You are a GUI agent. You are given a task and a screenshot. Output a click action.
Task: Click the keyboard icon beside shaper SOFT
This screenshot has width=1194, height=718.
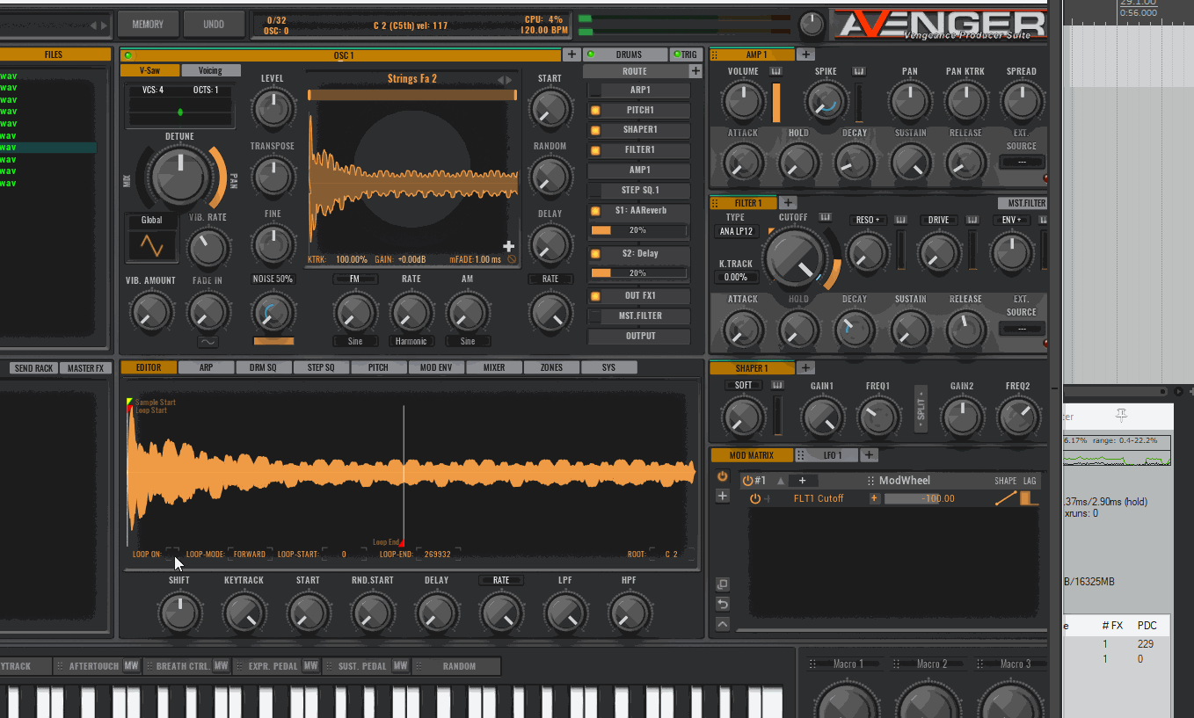[x=777, y=385]
